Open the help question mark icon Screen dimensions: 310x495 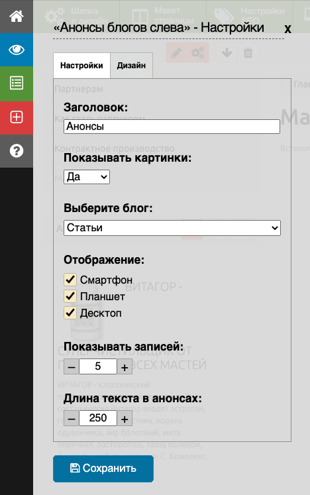(17, 151)
